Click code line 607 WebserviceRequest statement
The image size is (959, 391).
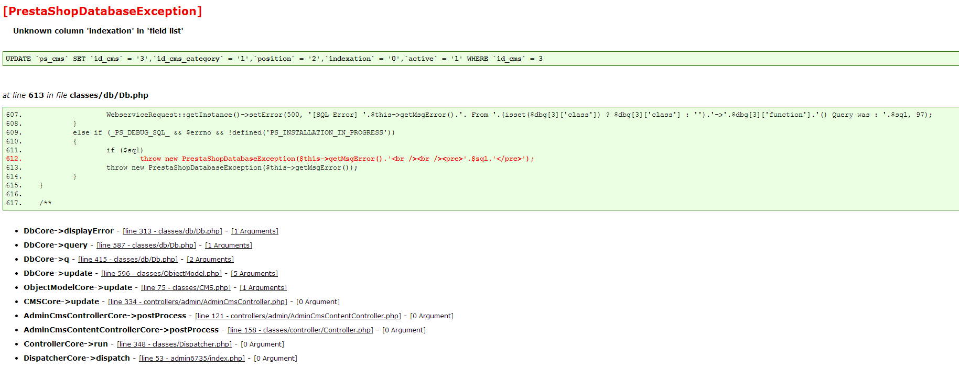pos(519,115)
